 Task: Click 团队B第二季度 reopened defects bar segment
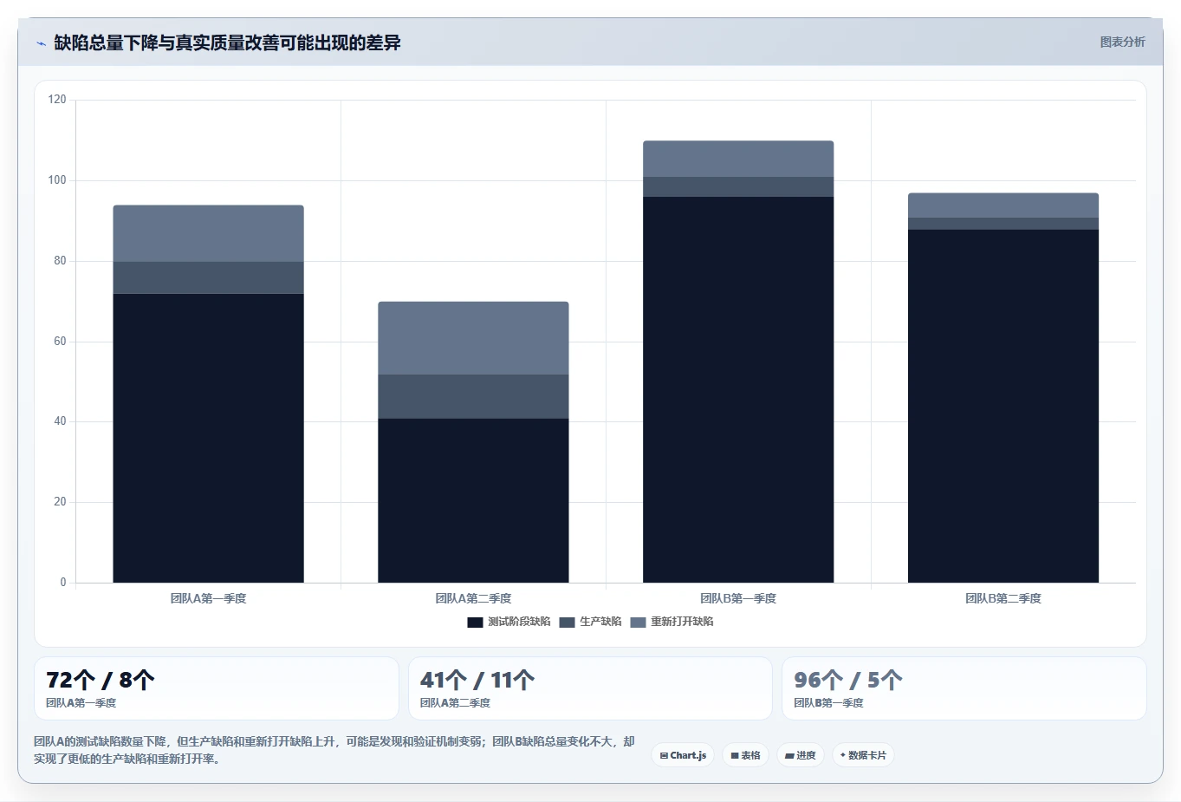click(1003, 205)
